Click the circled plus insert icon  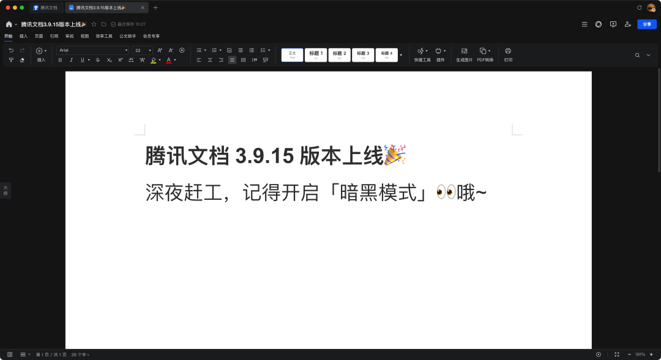coord(39,51)
